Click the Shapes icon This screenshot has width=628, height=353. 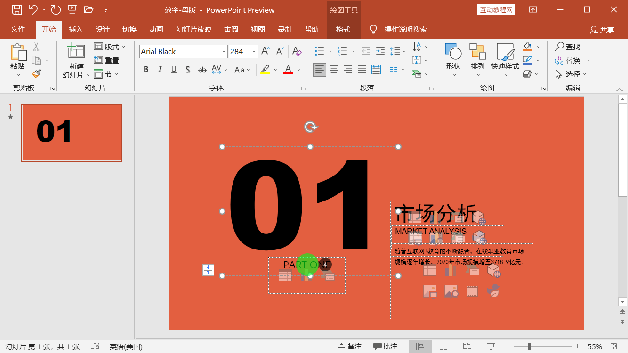coord(453,51)
